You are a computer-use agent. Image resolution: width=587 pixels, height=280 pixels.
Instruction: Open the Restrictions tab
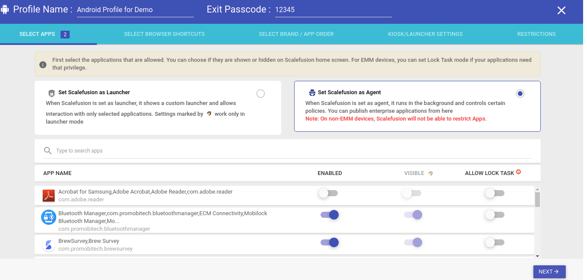[536, 34]
